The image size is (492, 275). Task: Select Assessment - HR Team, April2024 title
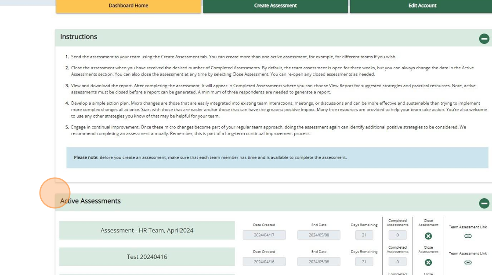[147, 230]
